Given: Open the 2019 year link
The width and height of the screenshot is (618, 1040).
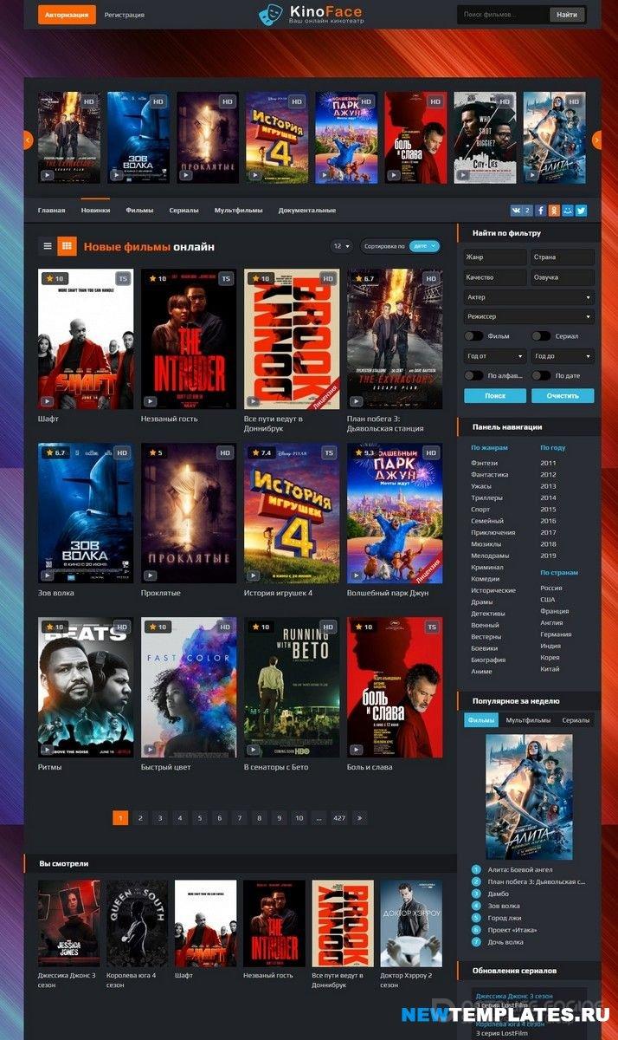Looking at the screenshot, I should click(548, 556).
